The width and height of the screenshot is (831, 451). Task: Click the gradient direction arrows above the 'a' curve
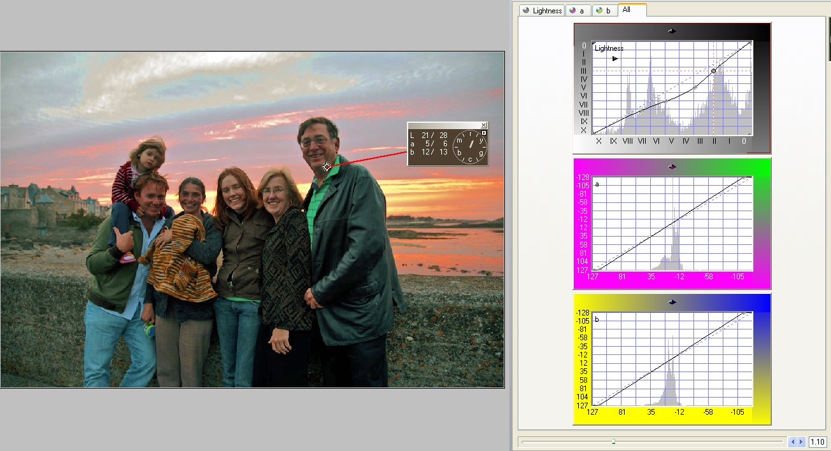[672, 166]
